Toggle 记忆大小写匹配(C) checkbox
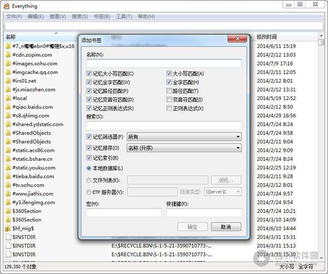328x274 pixels. tap(89, 73)
